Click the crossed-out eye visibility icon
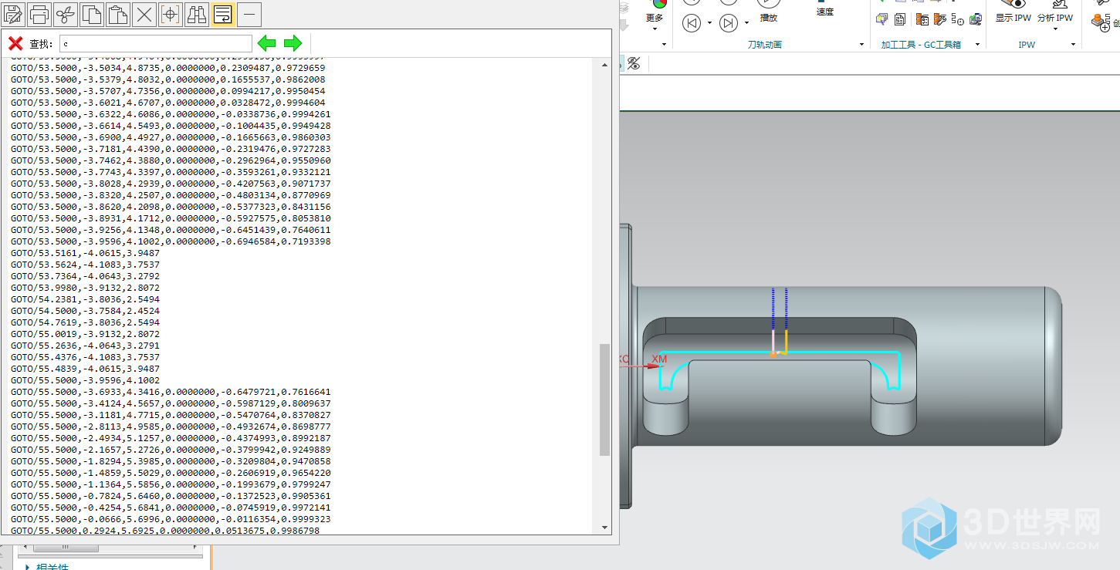This screenshot has height=570, width=1120. [634, 63]
